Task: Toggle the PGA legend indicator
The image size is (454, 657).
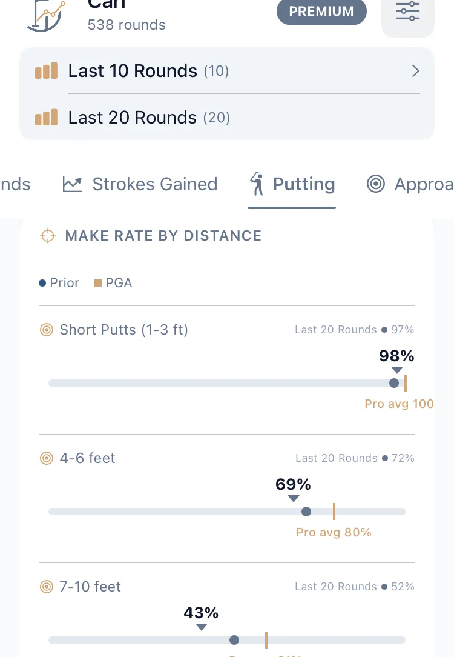Action: (x=97, y=282)
